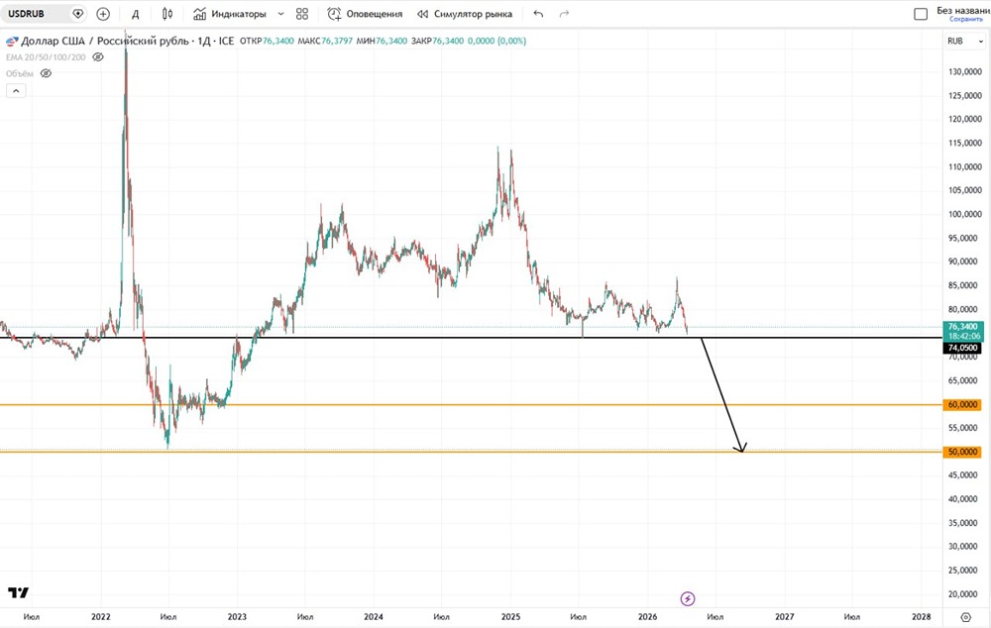Click the diamond badge next to USDRUB
Screen dimensions: 991x628
77,13
